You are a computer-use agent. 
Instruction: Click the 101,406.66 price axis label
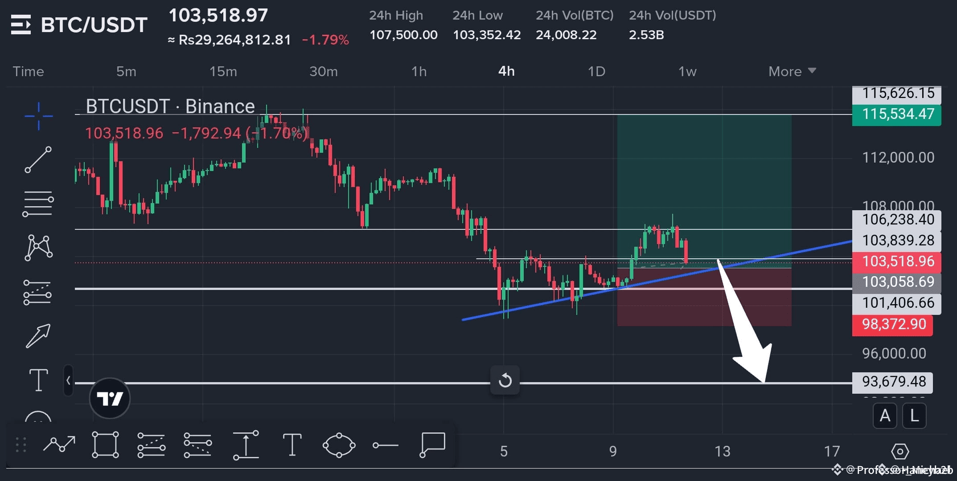tap(896, 303)
